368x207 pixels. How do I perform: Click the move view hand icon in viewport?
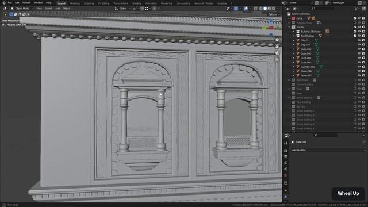click(x=277, y=47)
